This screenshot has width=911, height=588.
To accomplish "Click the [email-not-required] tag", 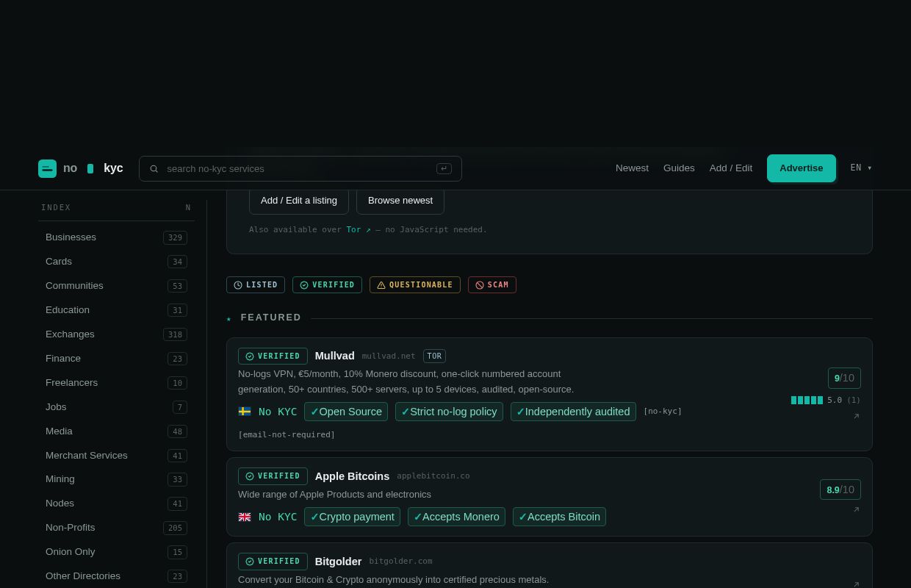I will click(x=287, y=435).
